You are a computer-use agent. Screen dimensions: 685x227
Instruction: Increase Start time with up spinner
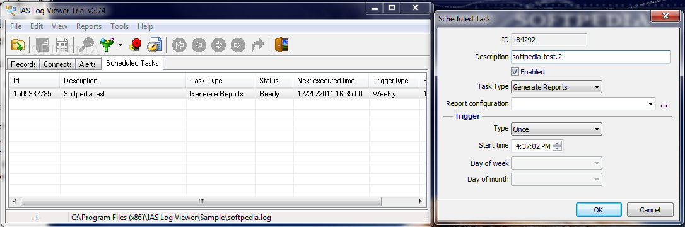click(x=558, y=143)
